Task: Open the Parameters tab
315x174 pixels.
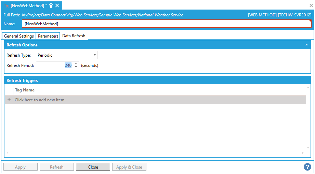Action: click(x=48, y=36)
